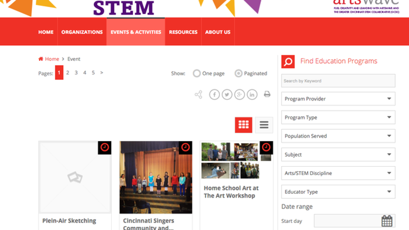Open the Population Served filter
The image size is (409, 230).
point(338,136)
